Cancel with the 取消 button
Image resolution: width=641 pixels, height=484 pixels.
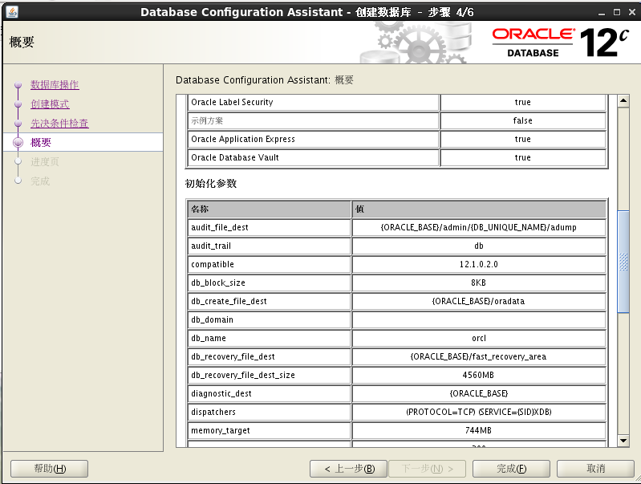pyautogui.click(x=595, y=469)
